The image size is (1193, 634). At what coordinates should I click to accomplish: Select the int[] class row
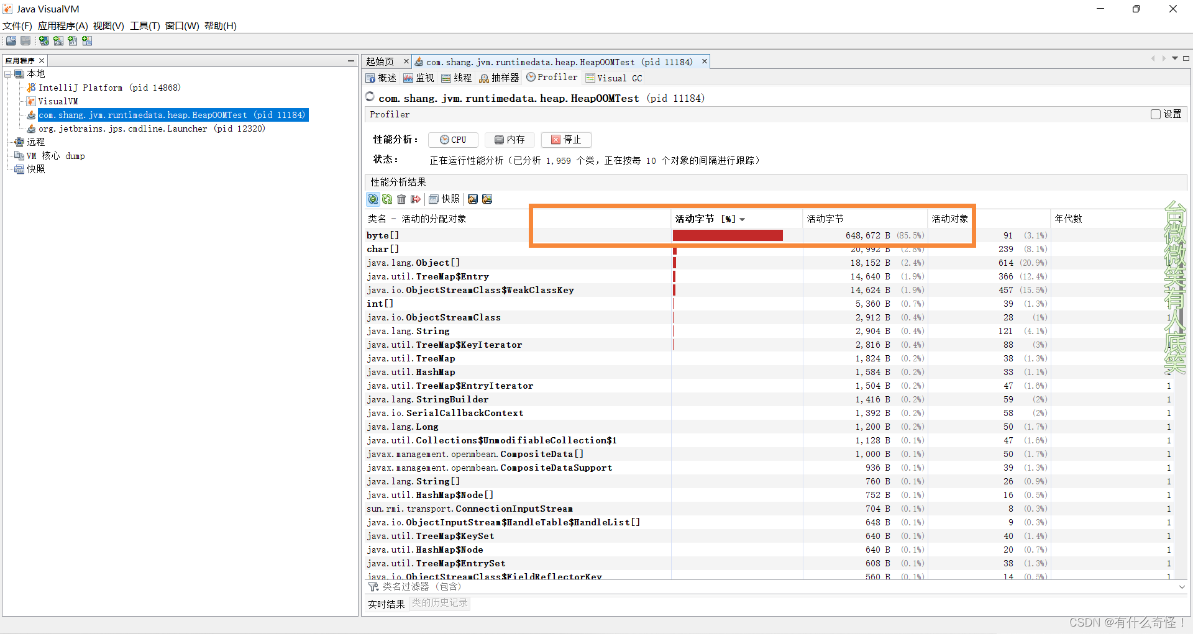point(770,304)
